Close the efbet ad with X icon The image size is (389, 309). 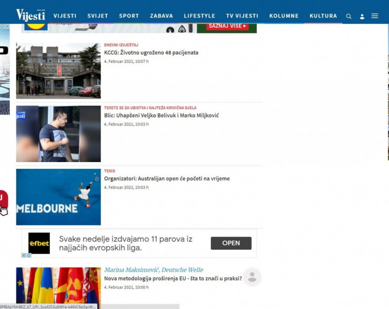(x=24, y=256)
